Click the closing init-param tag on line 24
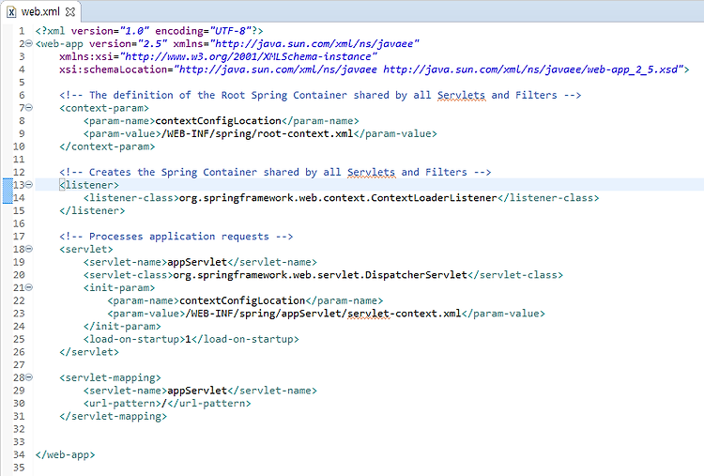This screenshot has height=476, width=704. point(122,327)
